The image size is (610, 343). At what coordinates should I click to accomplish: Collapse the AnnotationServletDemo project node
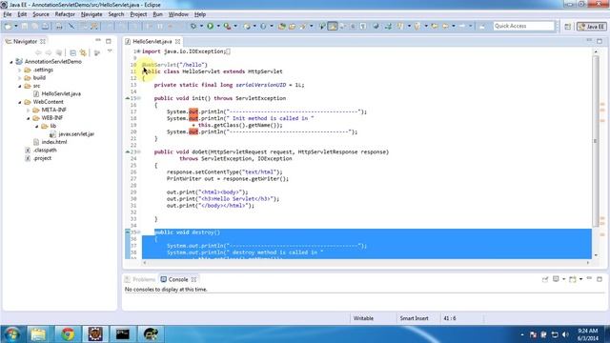point(11,62)
